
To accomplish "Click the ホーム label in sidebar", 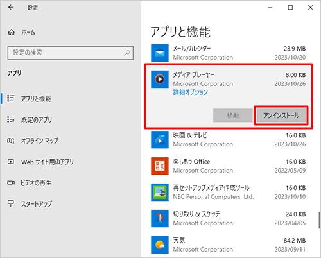I will pyautogui.click(x=28, y=33).
